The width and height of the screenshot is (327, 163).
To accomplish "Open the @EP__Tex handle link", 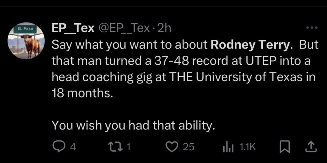I will [124, 29].
